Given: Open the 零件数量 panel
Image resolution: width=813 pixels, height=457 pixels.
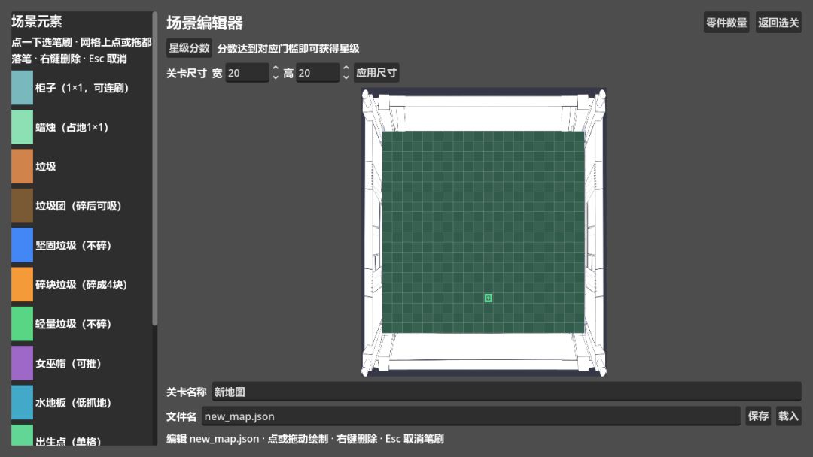Looking at the screenshot, I should pyautogui.click(x=726, y=23).
